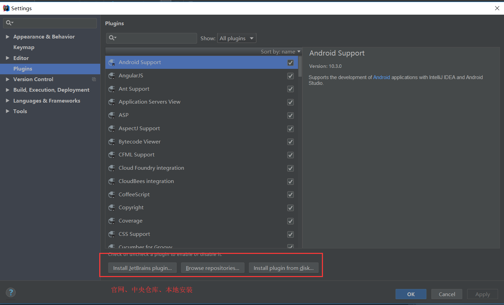The height and width of the screenshot is (305, 504).
Task: Click the CSS Support plugin icon
Action: coord(112,234)
